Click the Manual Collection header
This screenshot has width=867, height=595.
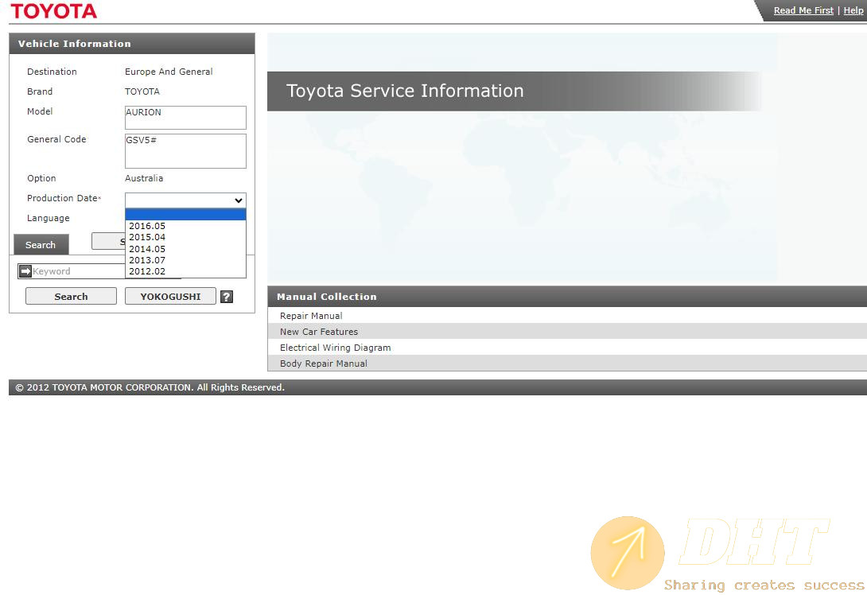point(567,297)
